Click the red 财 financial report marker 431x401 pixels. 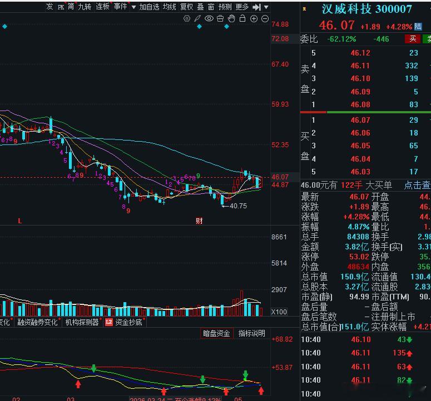[199, 220]
